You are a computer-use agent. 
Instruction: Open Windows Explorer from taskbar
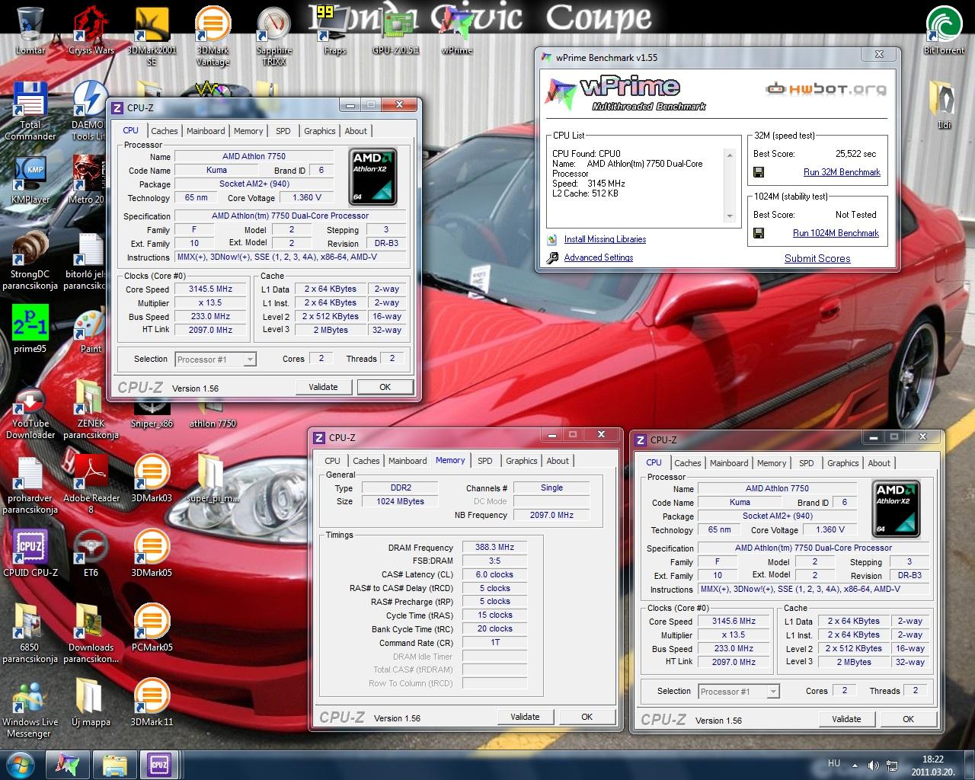click(x=114, y=764)
